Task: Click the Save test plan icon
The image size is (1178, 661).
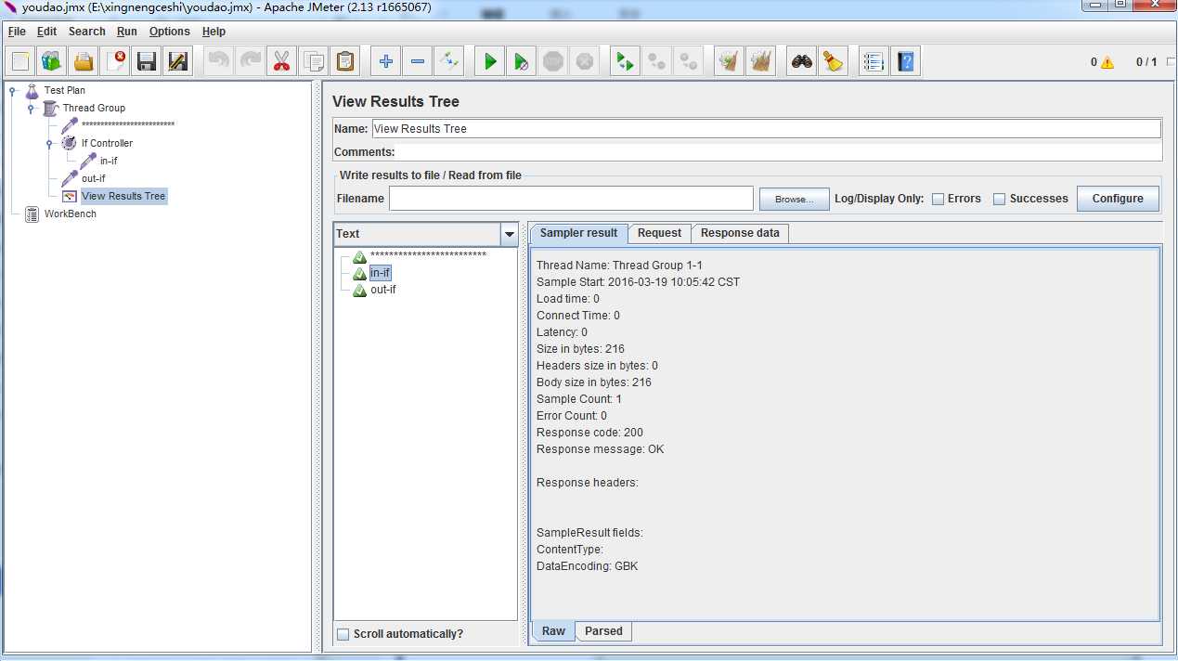Action: tap(146, 62)
